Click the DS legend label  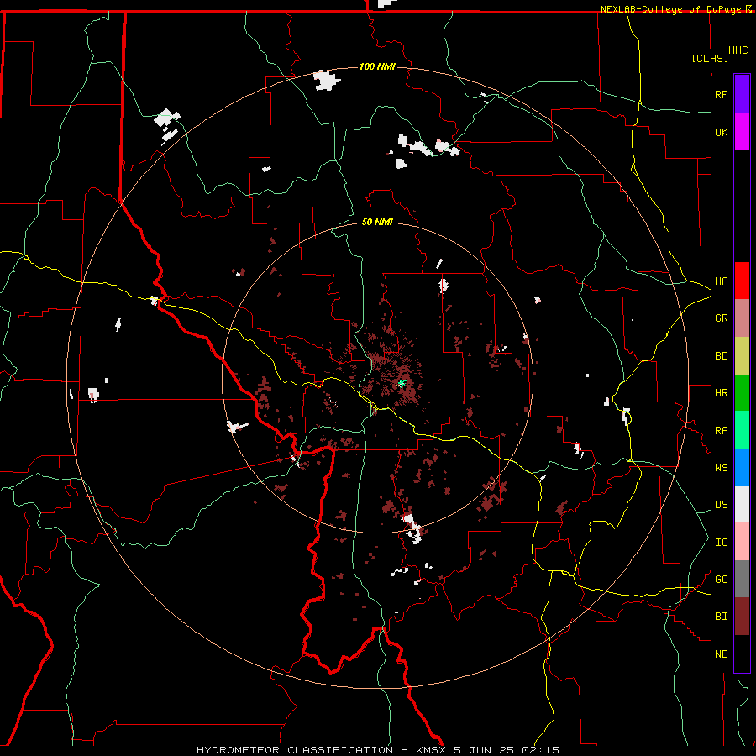[x=721, y=505]
